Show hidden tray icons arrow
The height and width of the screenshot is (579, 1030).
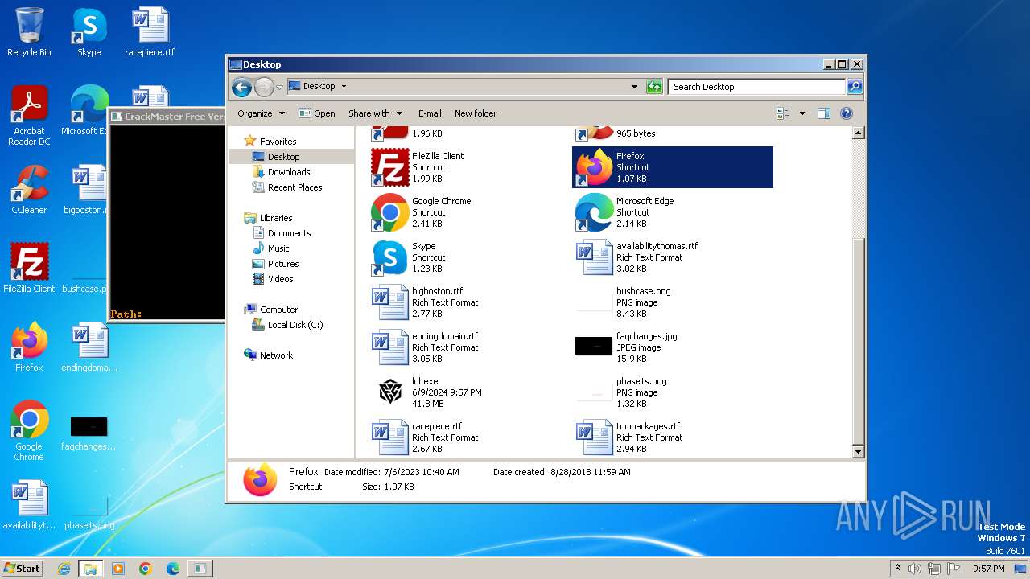pos(897,569)
